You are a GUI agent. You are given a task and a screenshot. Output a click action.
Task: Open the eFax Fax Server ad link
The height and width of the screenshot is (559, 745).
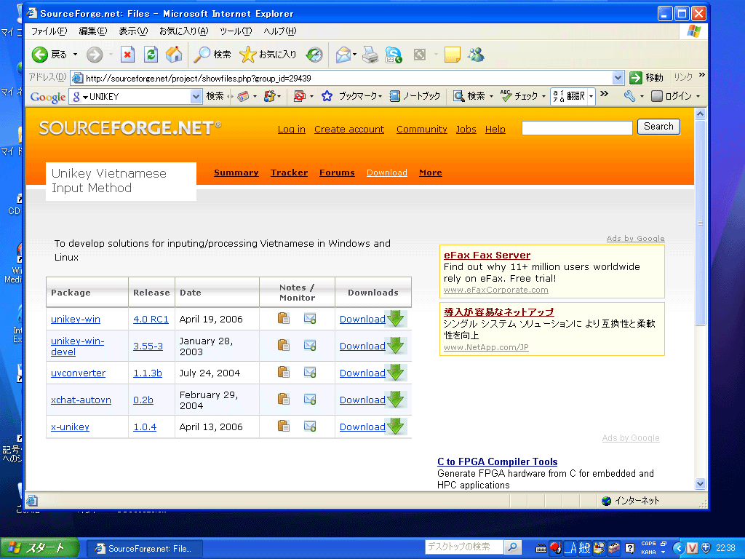(x=487, y=255)
